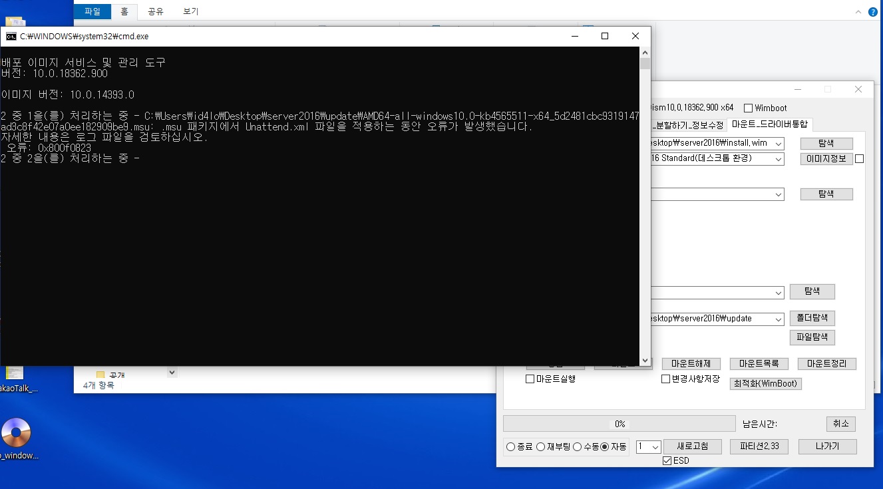Click the 마운트목록 button

pyautogui.click(x=759, y=364)
